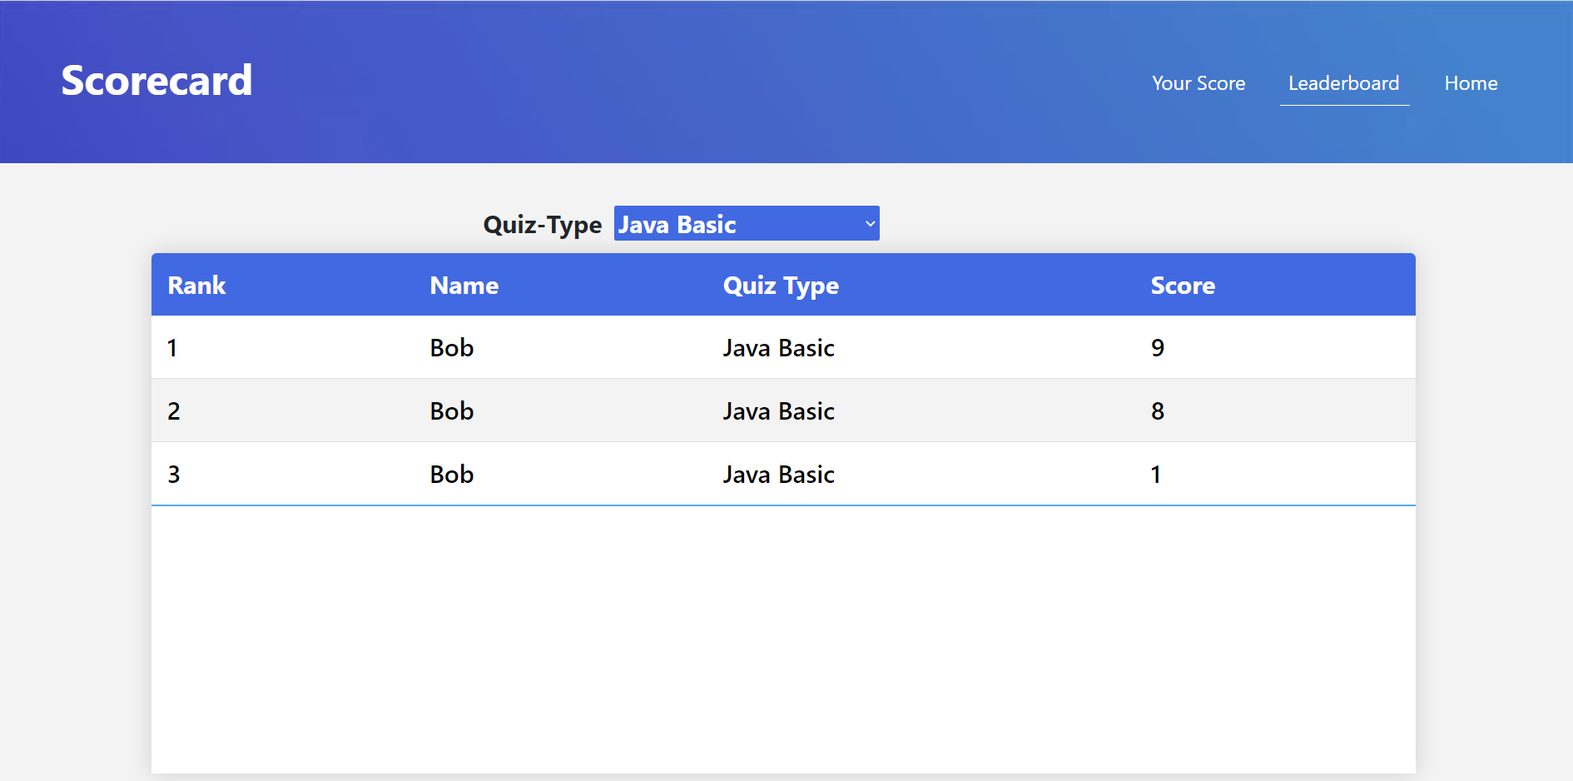Expand the quiz type selection list

click(747, 223)
